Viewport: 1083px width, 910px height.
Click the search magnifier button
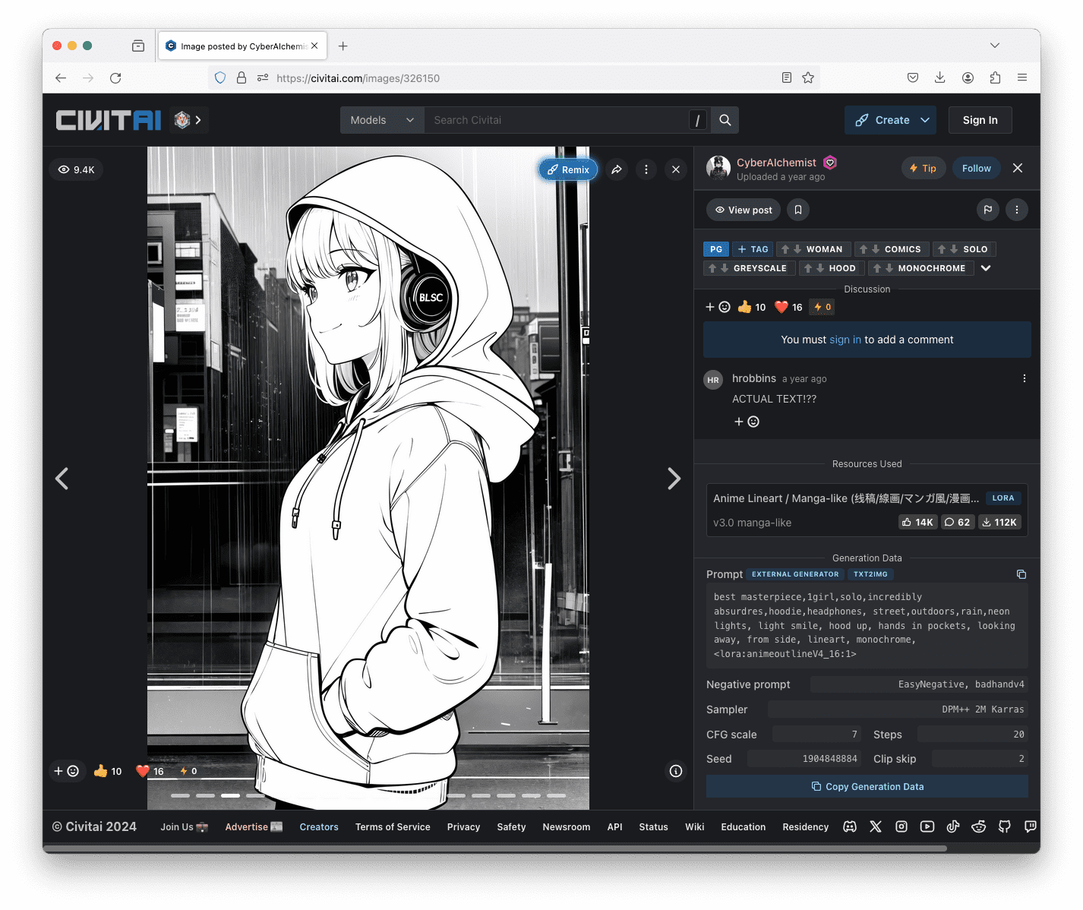pyautogui.click(x=725, y=120)
